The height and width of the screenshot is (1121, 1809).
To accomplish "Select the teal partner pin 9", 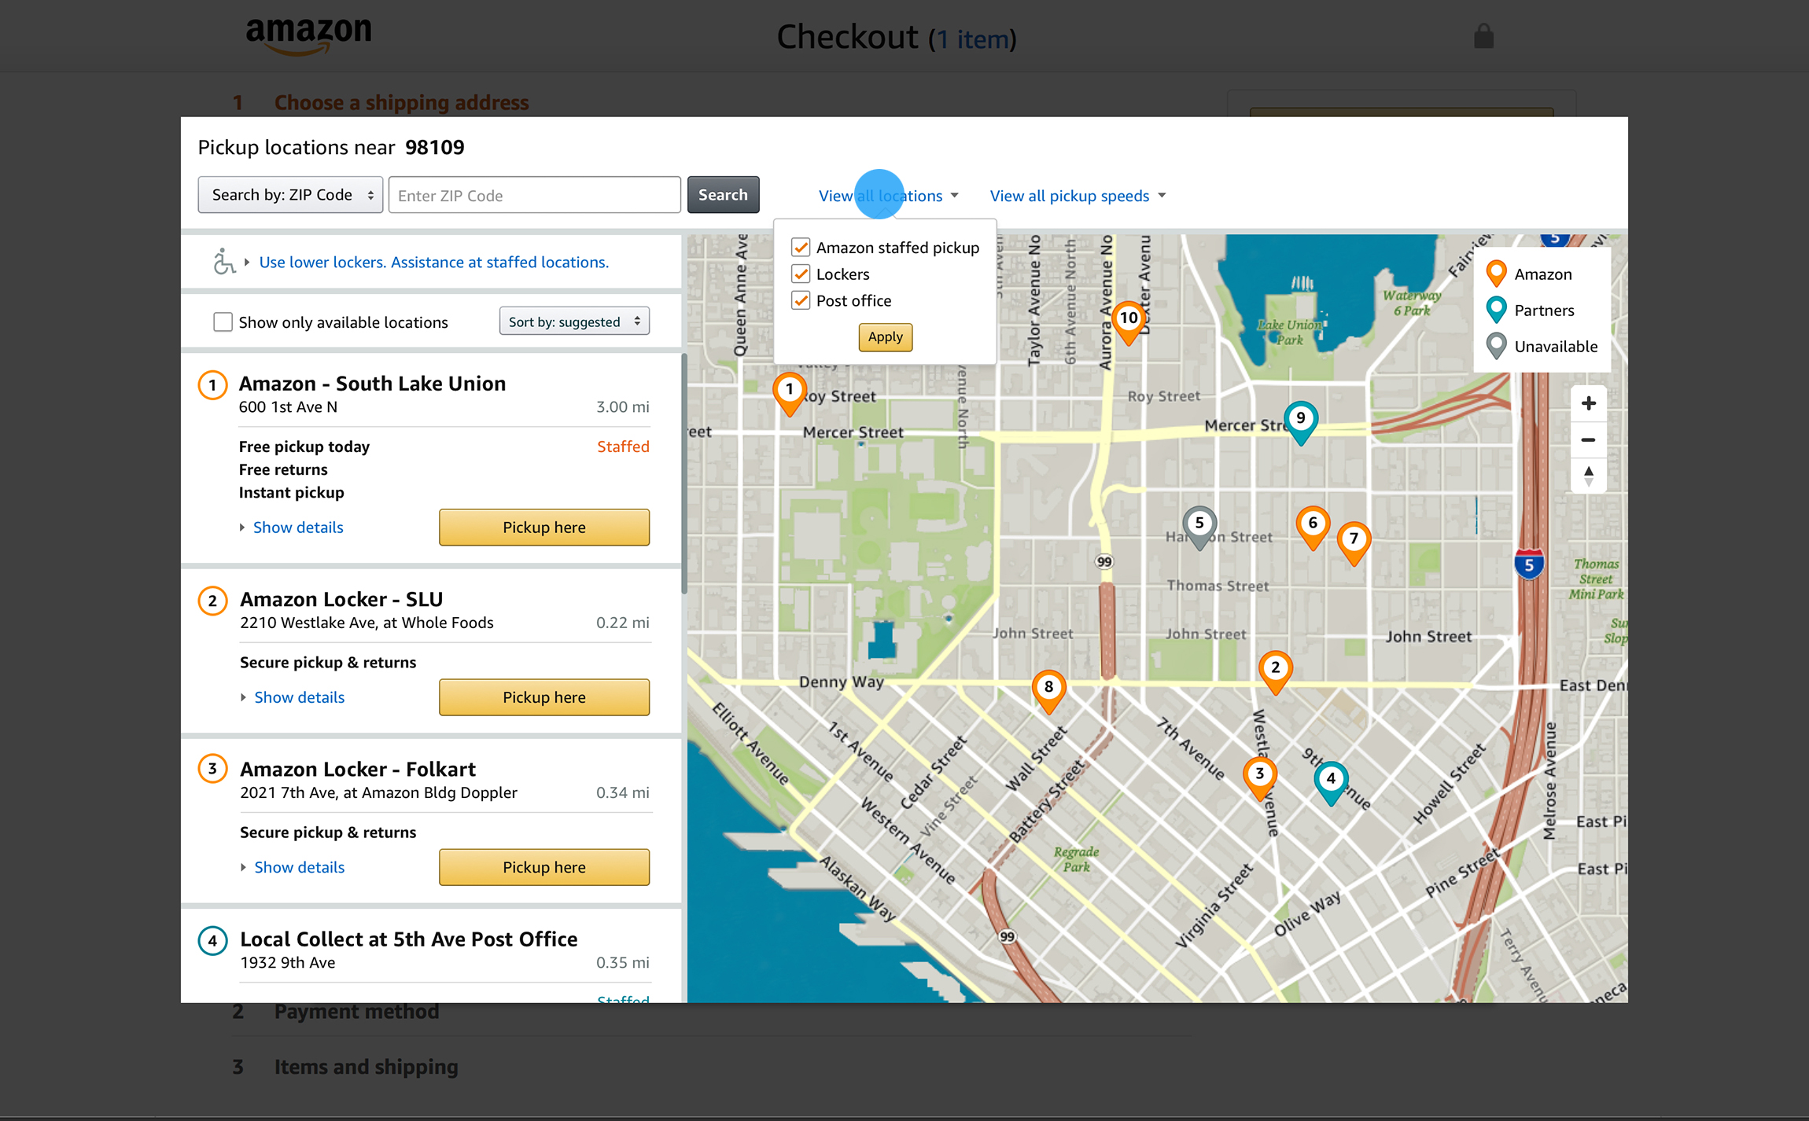I will click(1300, 419).
